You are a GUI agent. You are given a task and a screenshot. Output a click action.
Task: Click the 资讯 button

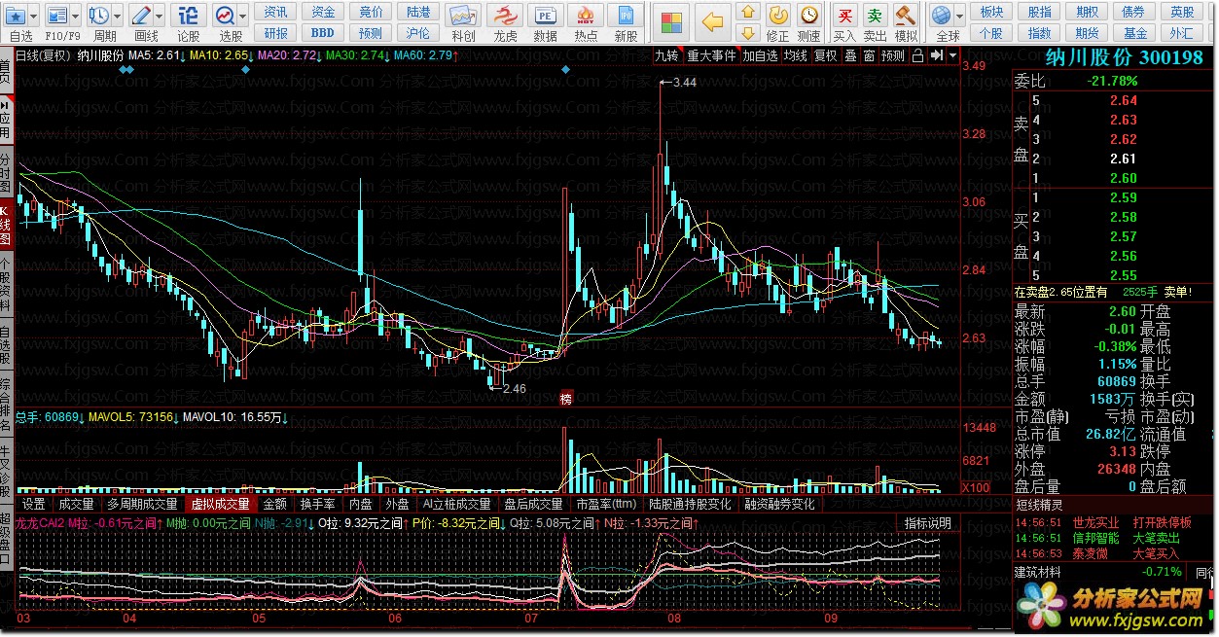pyautogui.click(x=275, y=12)
